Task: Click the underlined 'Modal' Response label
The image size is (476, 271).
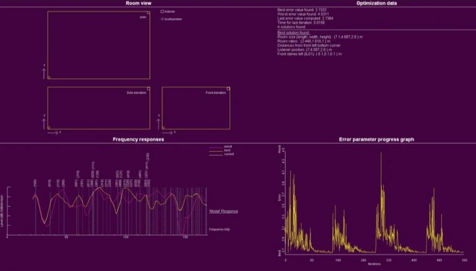Action: point(223,211)
